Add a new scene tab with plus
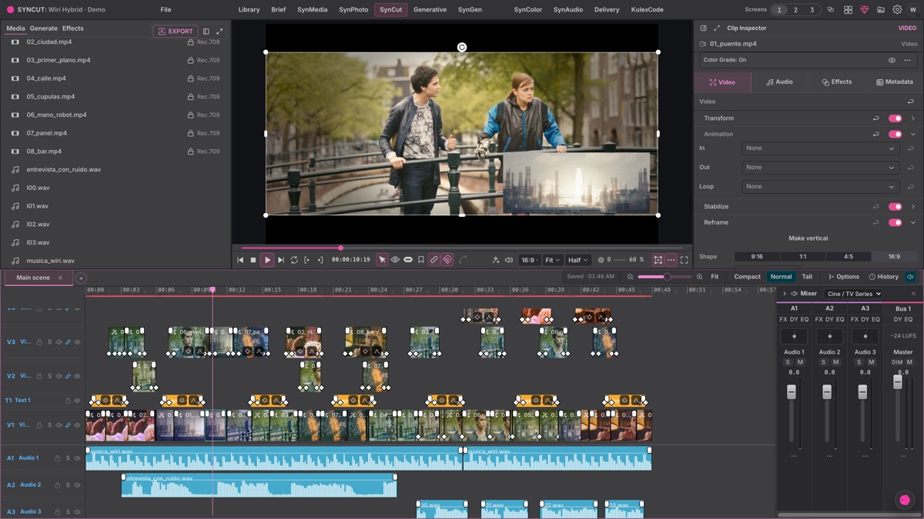The height and width of the screenshot is (519, 924). [x=81, y=278]
